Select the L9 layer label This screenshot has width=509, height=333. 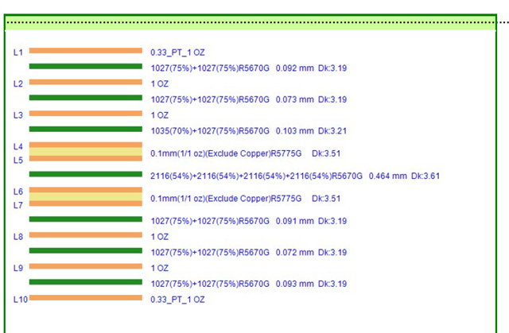pos(18,269)
